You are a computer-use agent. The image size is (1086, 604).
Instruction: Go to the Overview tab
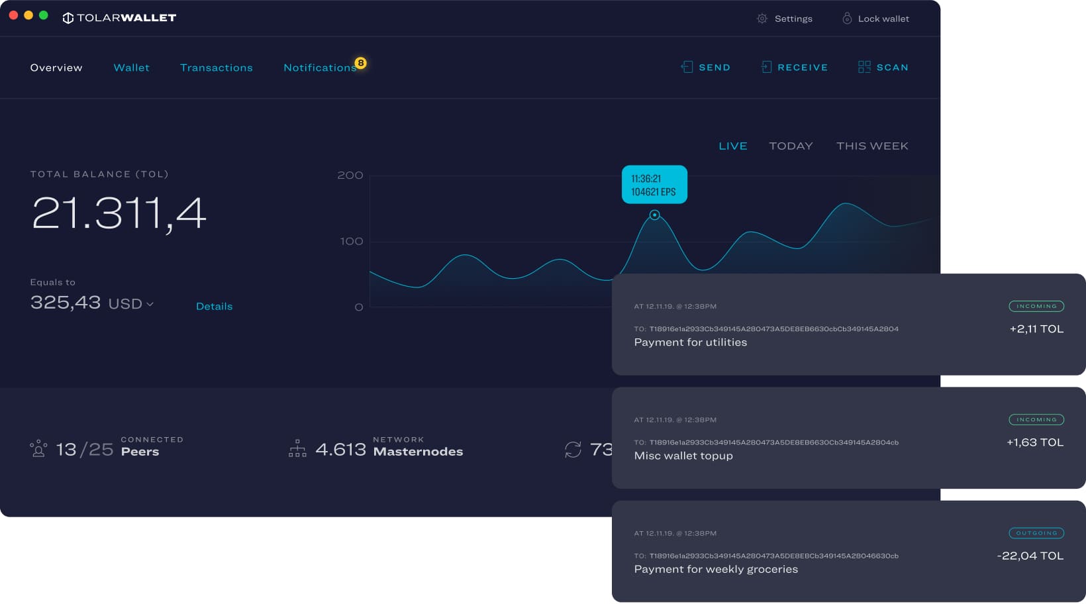coord(56,68)
